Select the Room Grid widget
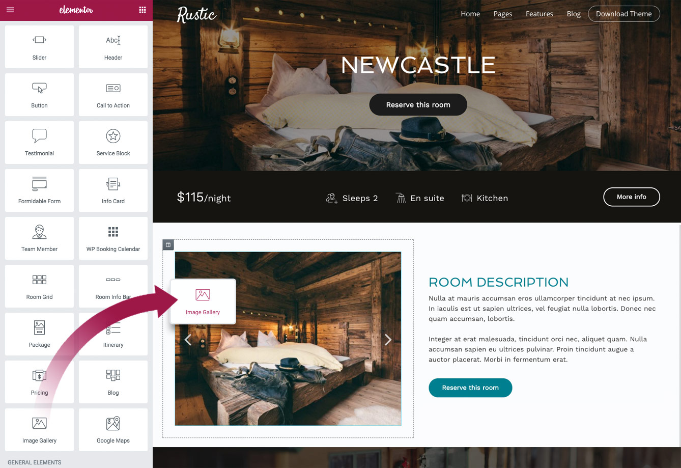 coord(39,286)
